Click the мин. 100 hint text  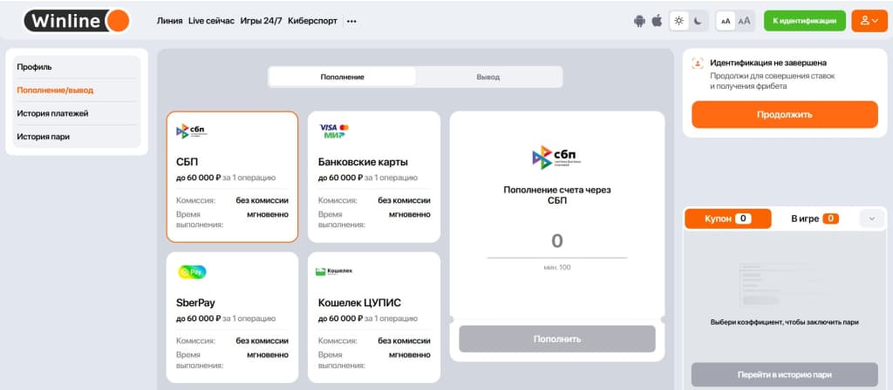[557, 267]
